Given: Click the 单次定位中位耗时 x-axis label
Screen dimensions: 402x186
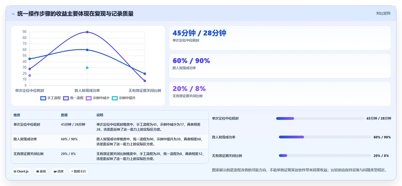Looking at the screenshot, I should pyautogui.click(x=30, y=91).
